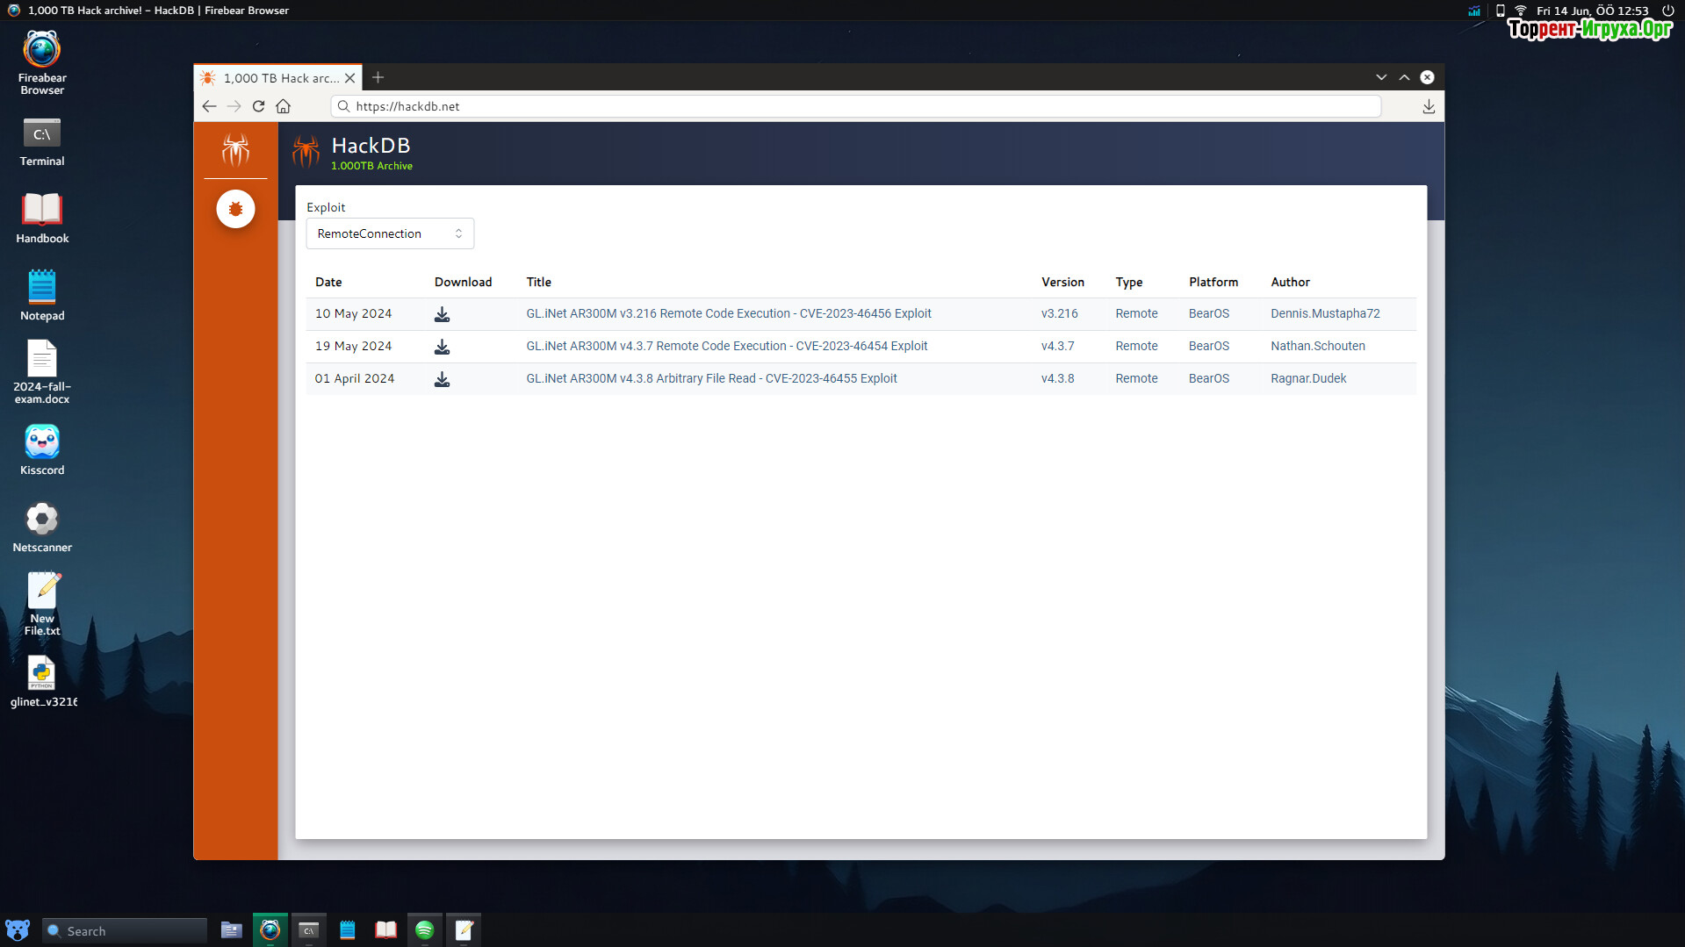Image resolution: width=1685 pixels, height=947 pixels.
Task: Open browser downloads panel
Action: (x=1428, y=106)
